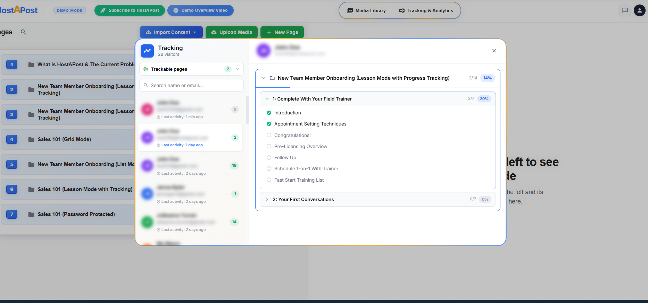Click folder icon of Sales 101 (Lesson Mode with Tracking)

(31, 189)
